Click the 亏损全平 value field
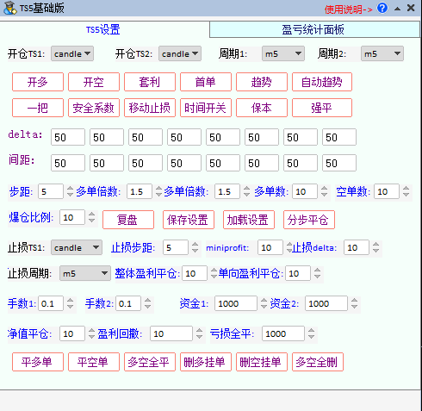This screenshot has width=422, height=411. tap(283, 333)
